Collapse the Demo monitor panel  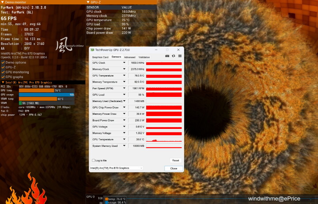pyautogui.click(x=3, y=2)
